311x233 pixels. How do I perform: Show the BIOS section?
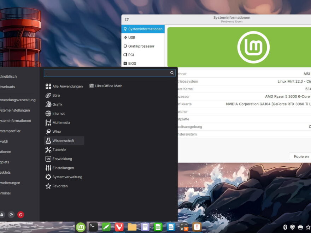[x=132, y=64]
